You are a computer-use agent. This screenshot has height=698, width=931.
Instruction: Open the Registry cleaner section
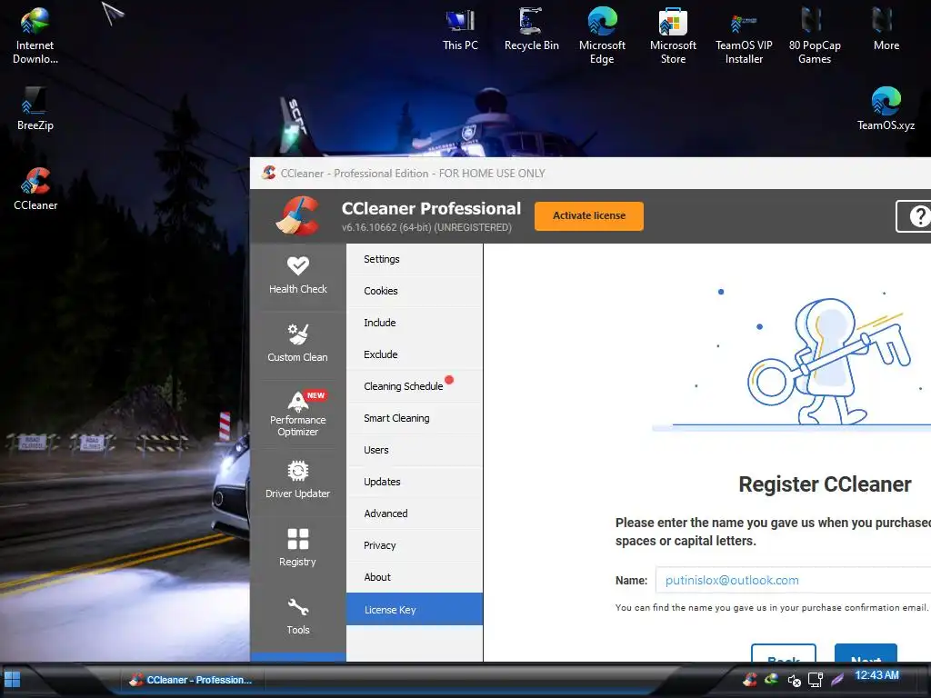tap(297, 548)
